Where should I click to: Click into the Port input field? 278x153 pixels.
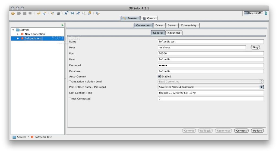pyautogui.click(x=211, y=54)
